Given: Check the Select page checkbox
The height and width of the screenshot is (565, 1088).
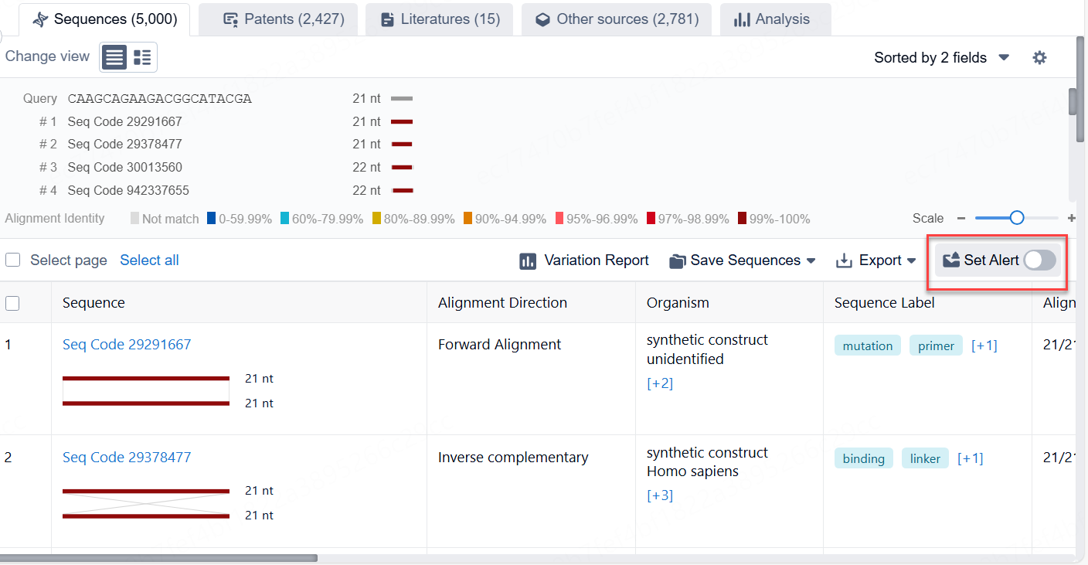Looking at the screenshot, I should [x=13, y=260].
